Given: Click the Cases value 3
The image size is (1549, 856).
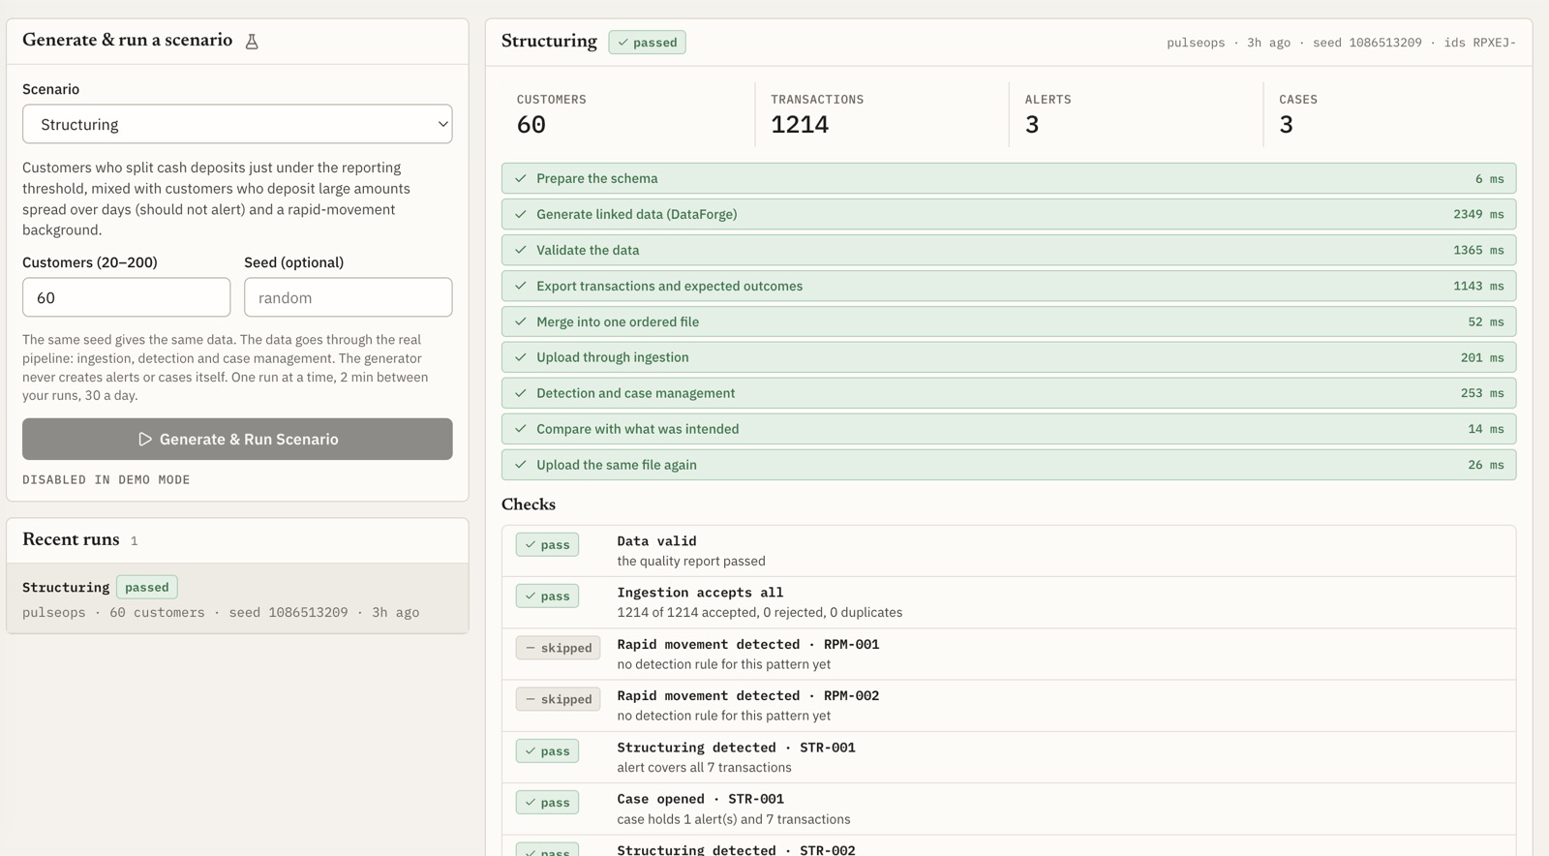Looking at the screenshot, I should point(1286,125).
